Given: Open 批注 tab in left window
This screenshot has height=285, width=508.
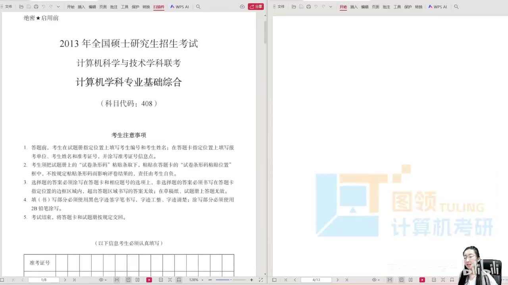Looking at the screenshot, I should 114,7.
